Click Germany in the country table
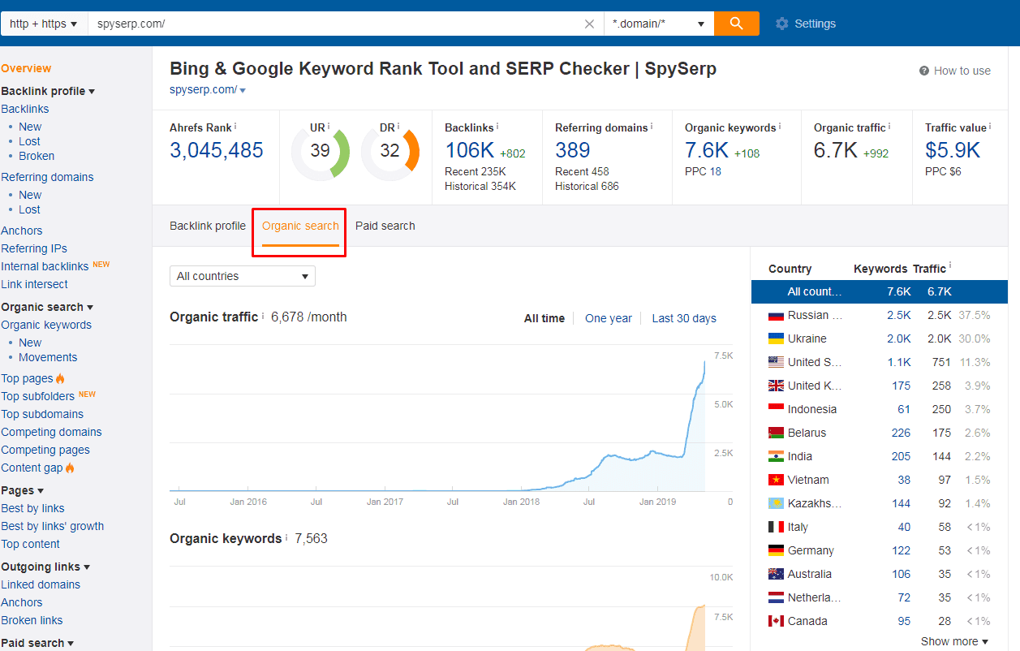The height and width of the screenshot is (651, 1020). coord(811,550)
